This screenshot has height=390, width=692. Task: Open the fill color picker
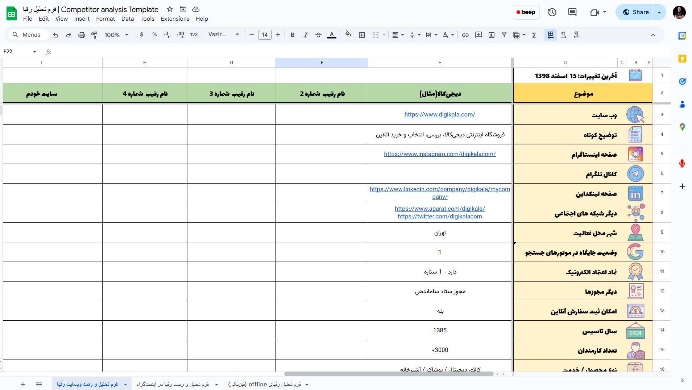coord(348,35)
